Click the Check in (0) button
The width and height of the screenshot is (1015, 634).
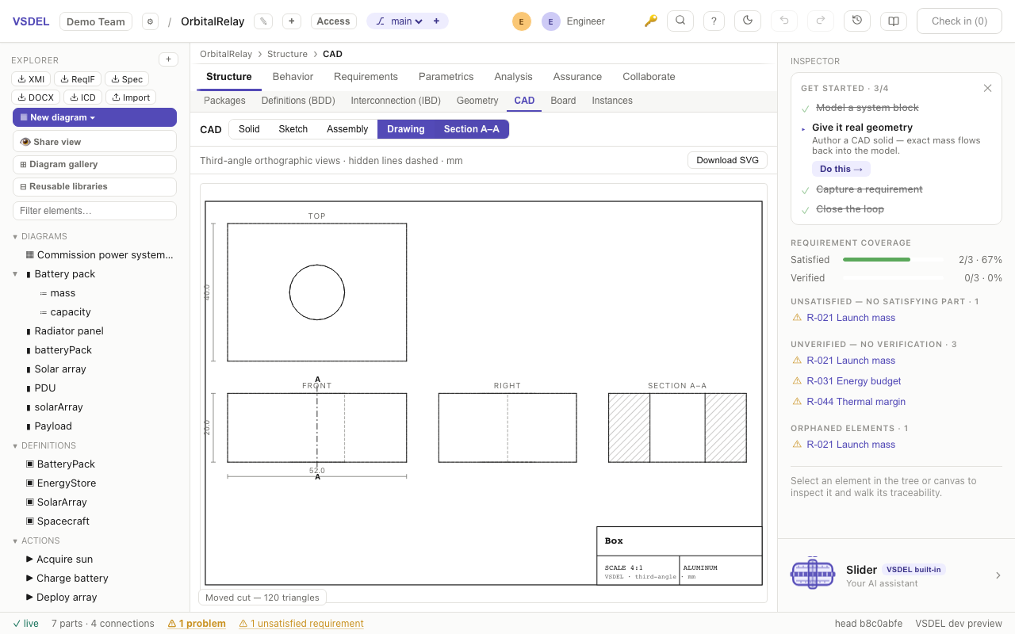coord(959,21)
